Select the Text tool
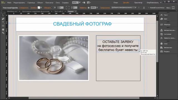Screen dimensions: 178x100 pyautogui.click(x=3, y=22)
